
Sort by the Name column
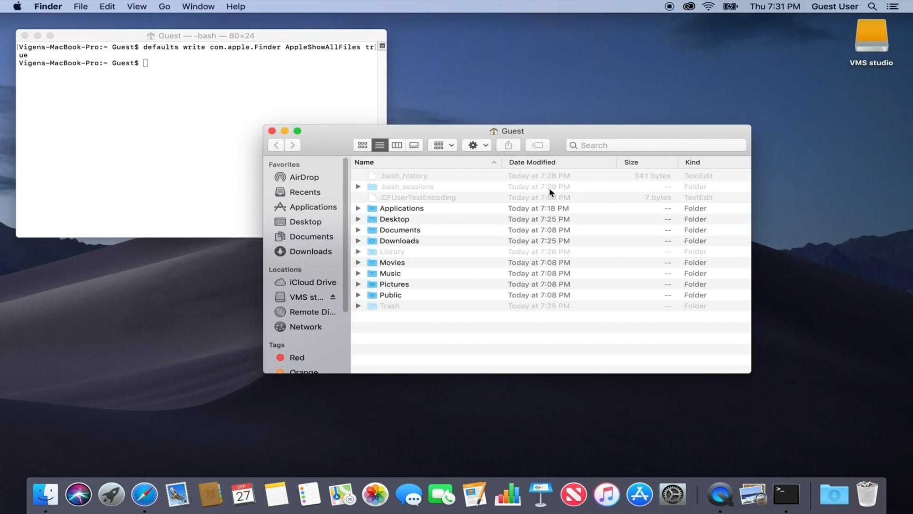tap(426, 162)
